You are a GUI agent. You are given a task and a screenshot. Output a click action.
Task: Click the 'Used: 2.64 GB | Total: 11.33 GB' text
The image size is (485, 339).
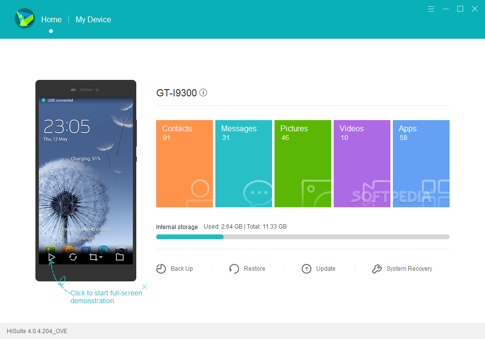(x=245, y=227)
